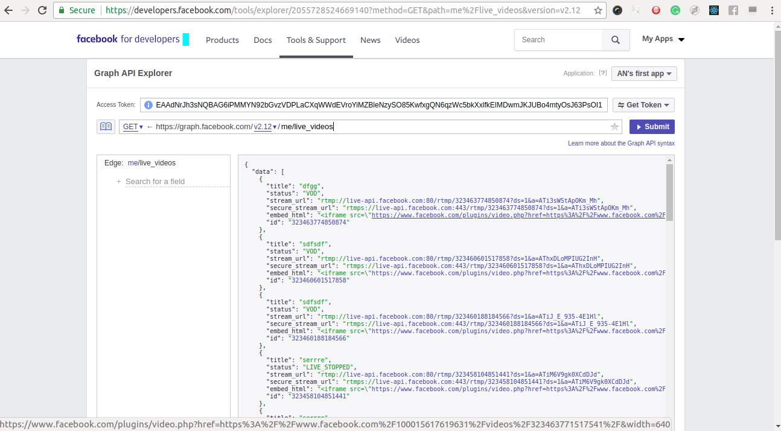Click in the Search developers box
The width and height of the screenshot is (781, 431).
click(558, 40)
